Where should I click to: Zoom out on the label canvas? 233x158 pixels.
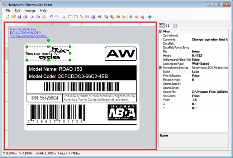pos(137,17)
